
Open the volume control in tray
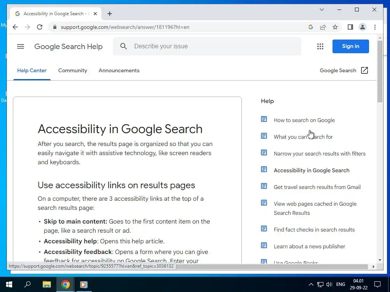pos(329,284)
